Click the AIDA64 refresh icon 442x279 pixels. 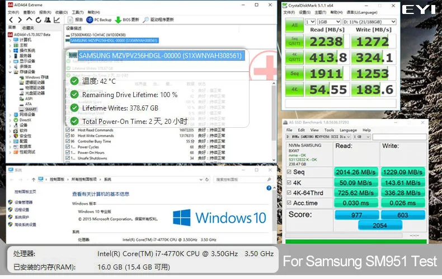click(x=39, y=20)
